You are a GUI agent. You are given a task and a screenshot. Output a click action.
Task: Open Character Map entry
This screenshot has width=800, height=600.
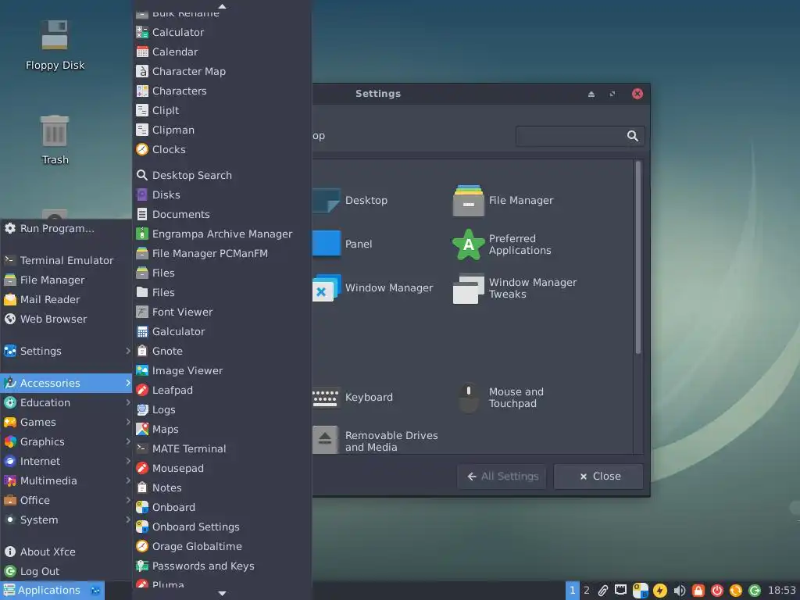coord(222,71)
